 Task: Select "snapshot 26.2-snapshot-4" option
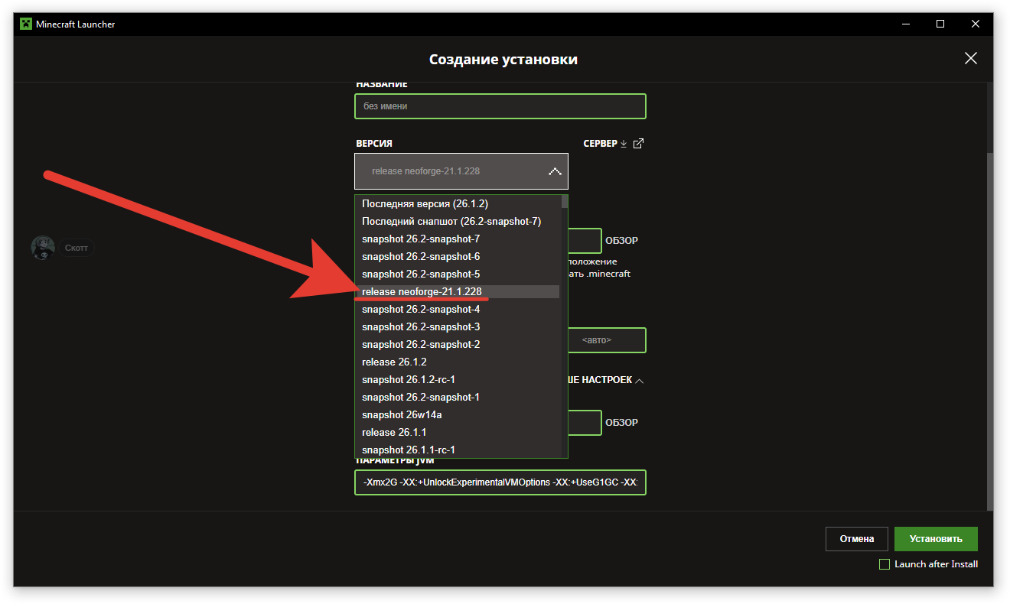click(458, 310)
